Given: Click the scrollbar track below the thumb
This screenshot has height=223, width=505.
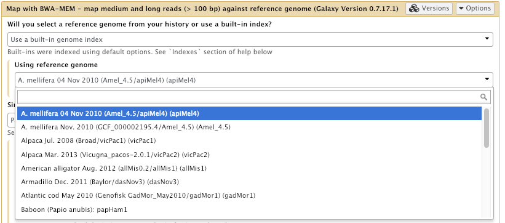Looking at the screenshot, I should click(x=487, y=182).
